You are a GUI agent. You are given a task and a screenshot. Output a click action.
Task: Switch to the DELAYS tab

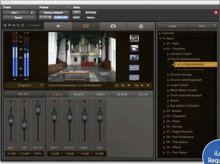(79, 95)
